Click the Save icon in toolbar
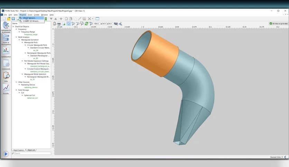 tap(13, 19)
